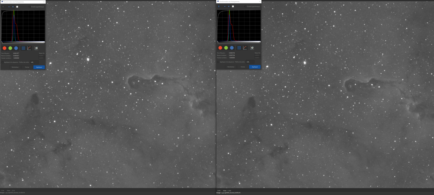
Task: Zoom out histogram in right dialog (minus)
Action: tap(225, 6)
